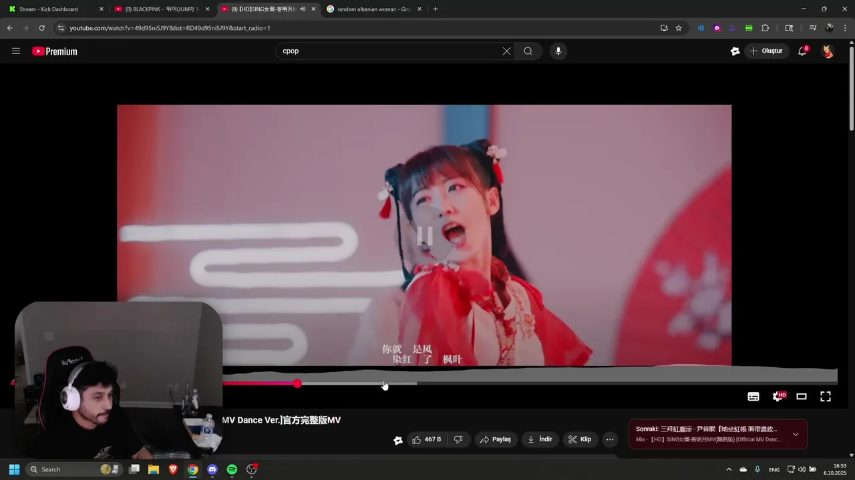Expand the Sonraki mix playlist panel
855x480 pixels.
click(x=796, y=434)
